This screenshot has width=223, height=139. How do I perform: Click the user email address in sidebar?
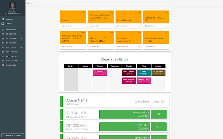coord(13,13)
